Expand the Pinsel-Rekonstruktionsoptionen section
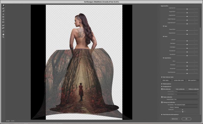203x124 pixels. [162, 115]
